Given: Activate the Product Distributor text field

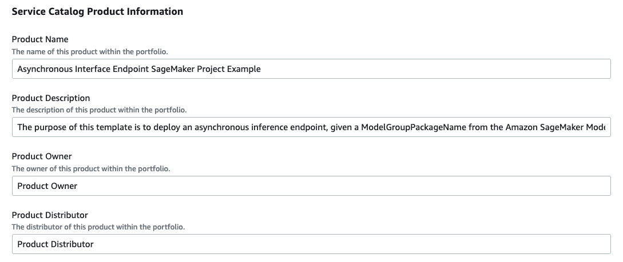Looking at the screenshot, I should tap(311, 244).
